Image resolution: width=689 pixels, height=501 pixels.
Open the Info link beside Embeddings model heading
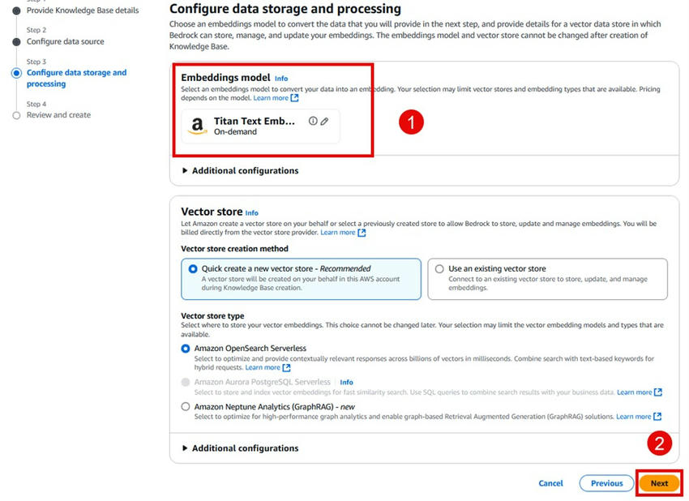click(281, 79)
